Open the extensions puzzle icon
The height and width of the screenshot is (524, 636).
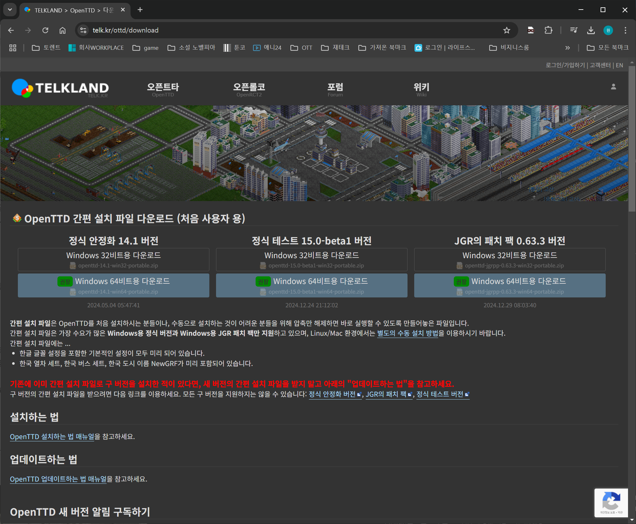click(x=548, y=30)
